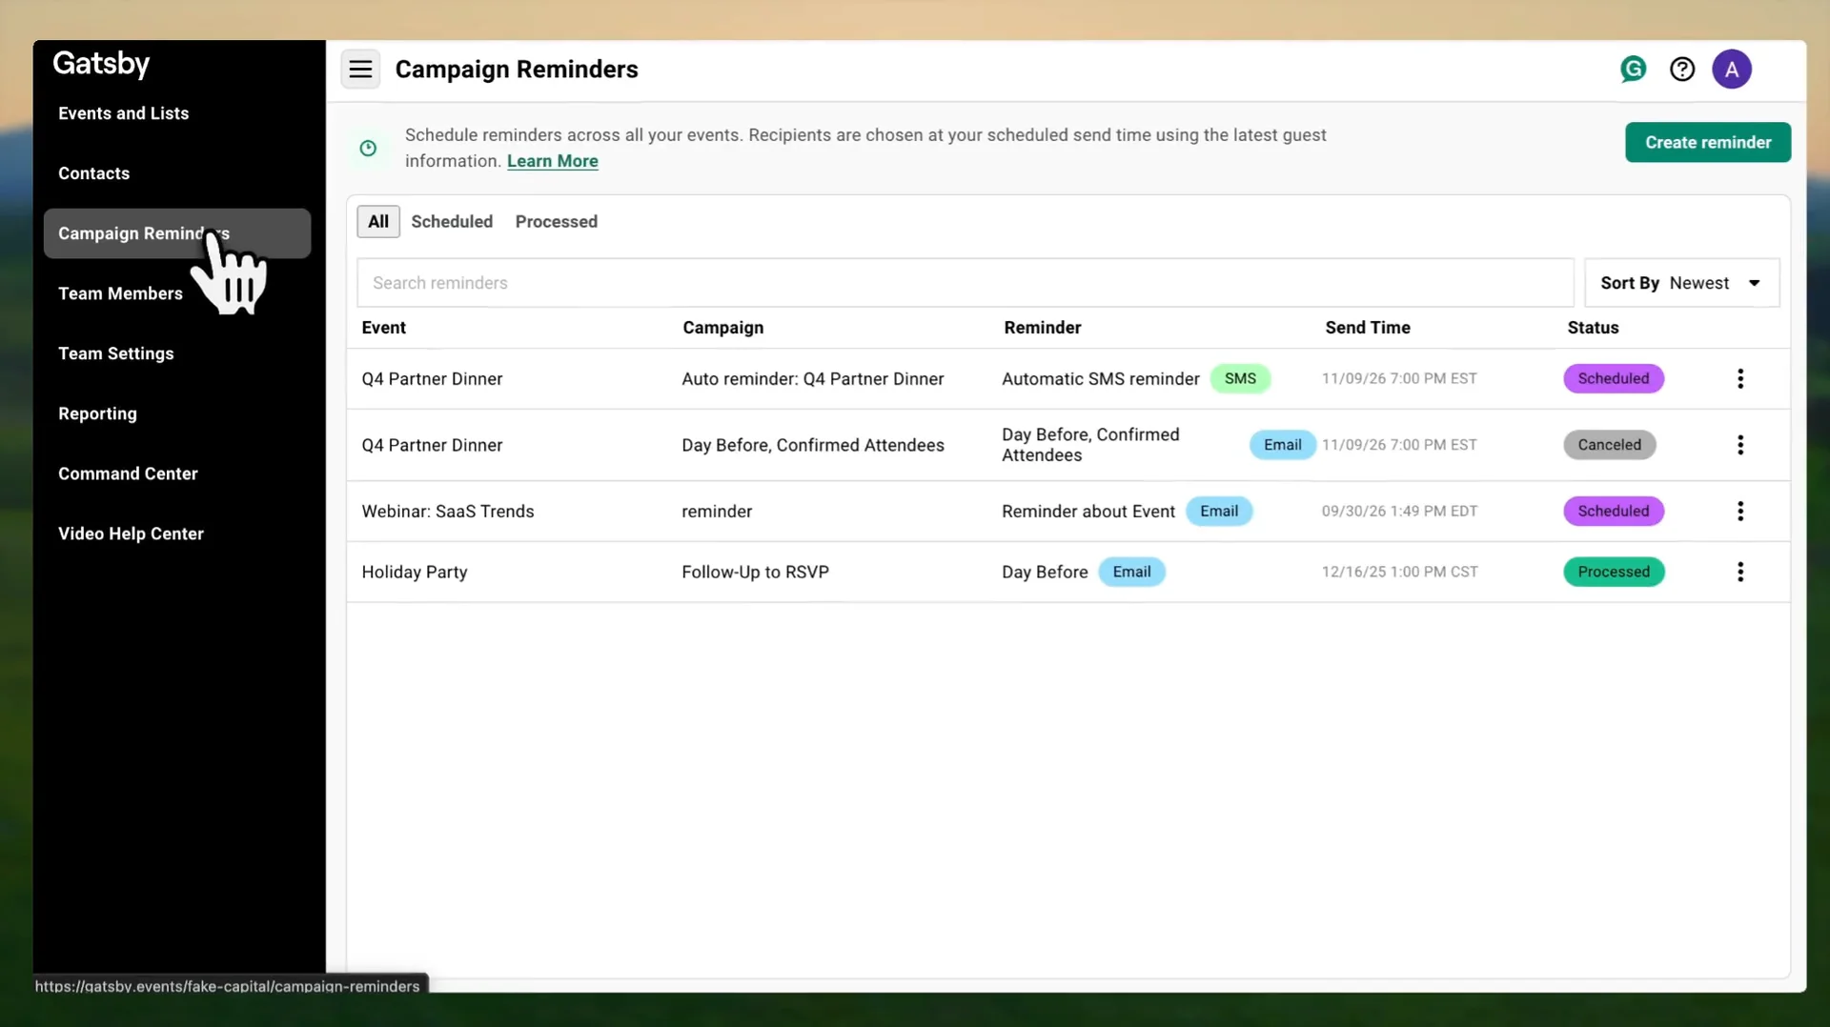Click the Gatsby logo
1830x1027 pixels.
pyautogui.click(x=101, y=64)
